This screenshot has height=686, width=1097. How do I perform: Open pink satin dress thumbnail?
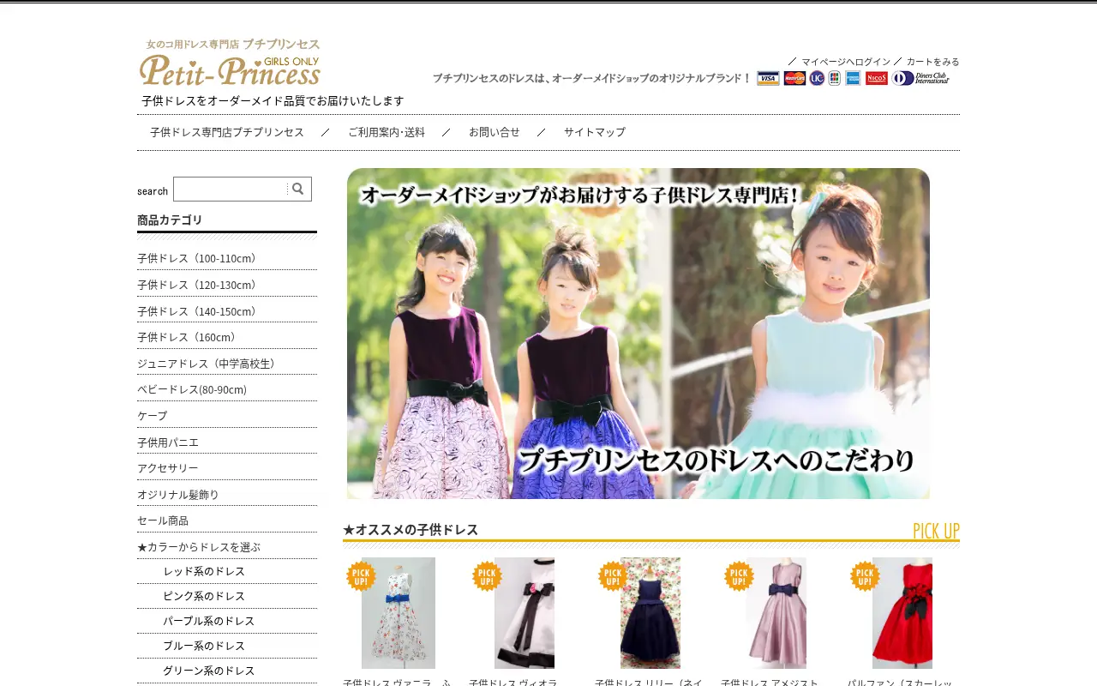[776, 613]
